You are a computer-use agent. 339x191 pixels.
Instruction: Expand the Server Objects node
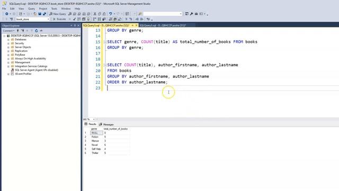[x=8, y=47]
